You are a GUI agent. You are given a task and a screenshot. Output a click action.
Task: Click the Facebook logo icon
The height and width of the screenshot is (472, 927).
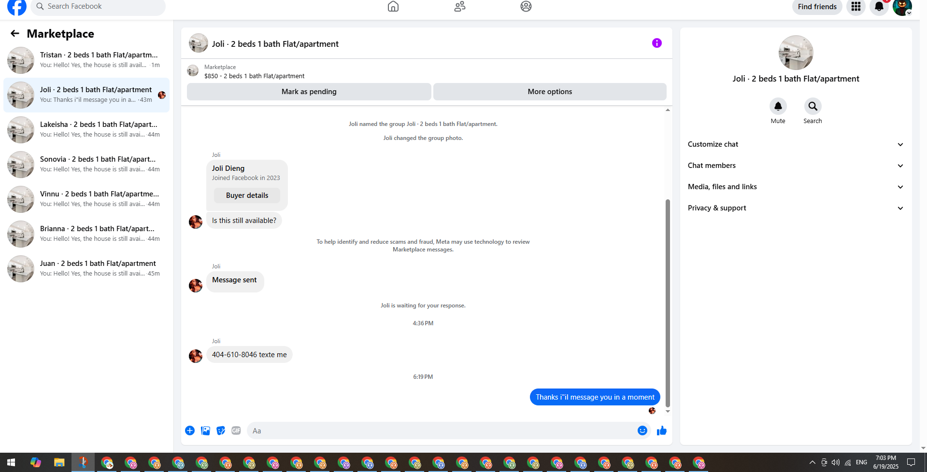(x=17, y=7)
